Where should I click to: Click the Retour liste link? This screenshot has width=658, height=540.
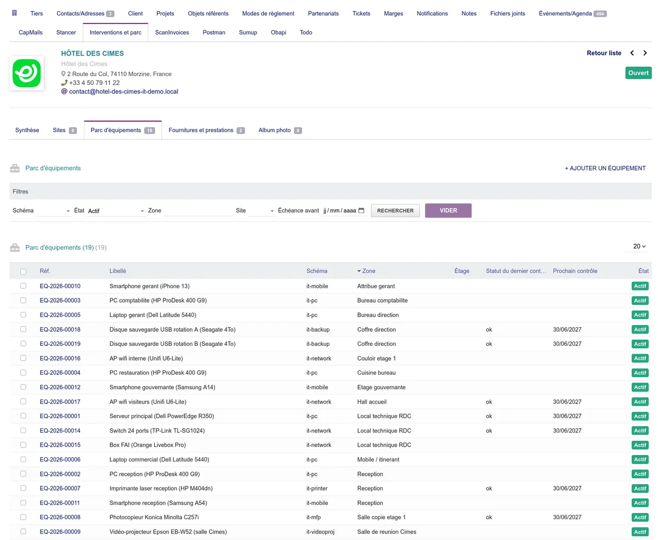[604, 53]
